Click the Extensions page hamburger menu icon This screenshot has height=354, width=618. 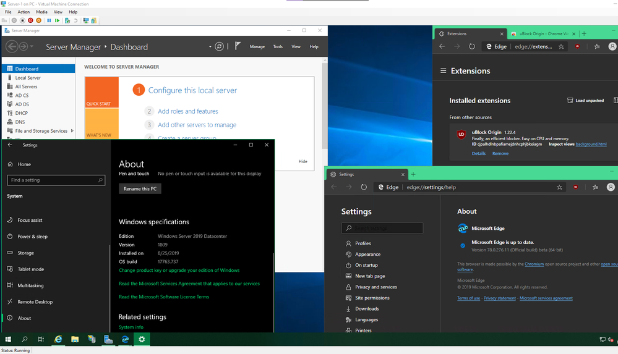(x=444, y=71)
